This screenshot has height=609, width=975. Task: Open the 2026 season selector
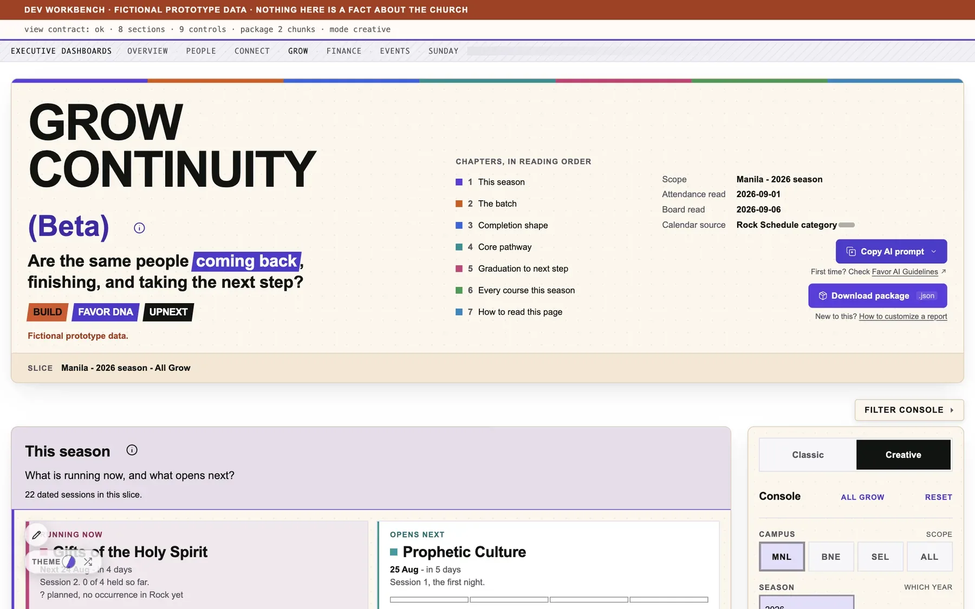[x=807, y=602]
